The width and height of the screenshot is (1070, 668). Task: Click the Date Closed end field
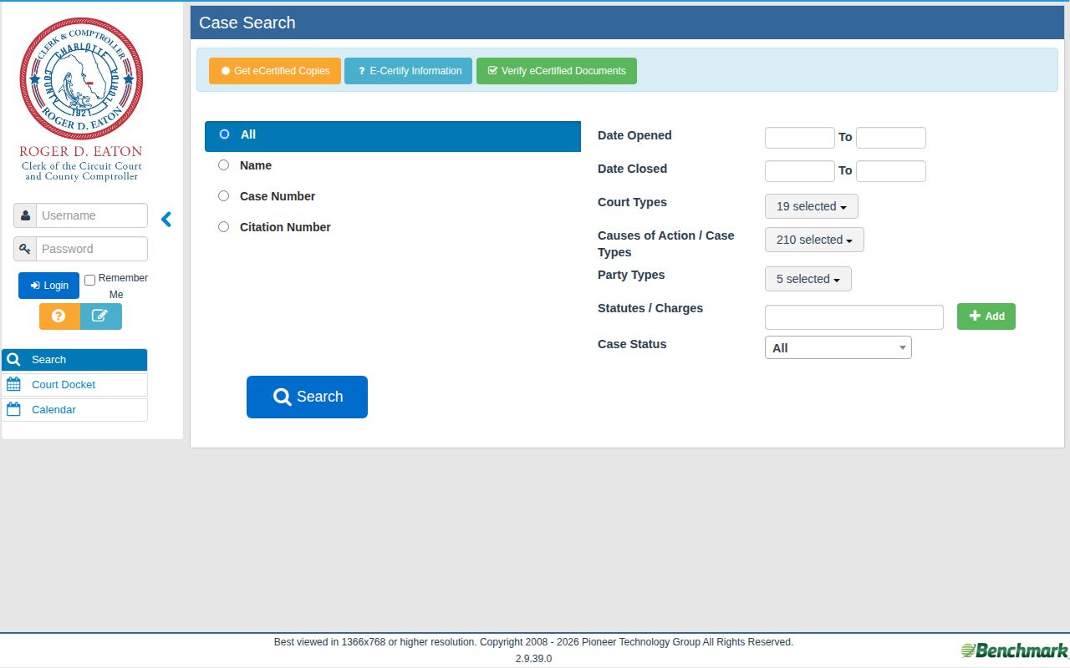click(x=891, y=171)
